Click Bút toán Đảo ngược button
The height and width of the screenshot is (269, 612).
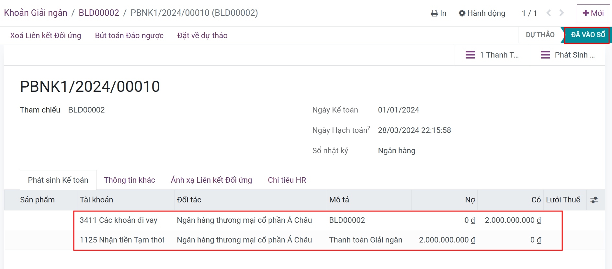pos(129,36)
